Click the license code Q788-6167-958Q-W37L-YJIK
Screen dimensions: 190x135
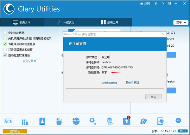point(117,67)
